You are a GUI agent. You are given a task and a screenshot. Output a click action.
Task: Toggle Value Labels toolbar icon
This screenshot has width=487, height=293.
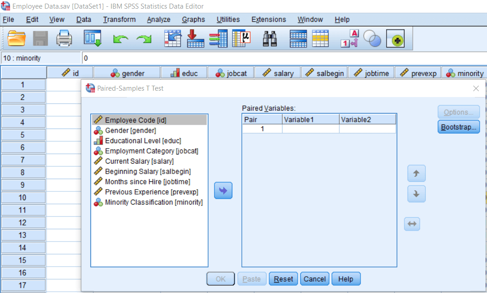coord(350,38)
